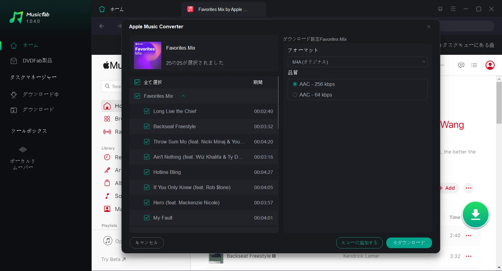Uncheck the Favorites Mix playlist checkbox
Image resolution: width=502 pixels, height=271 pixels.
tap(137, 96)
